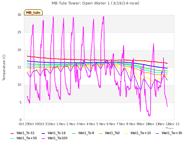This screenshot has width=192, height=144.
Task: Click the Nov 3 x-axis label
Action: tap(74, 124)
